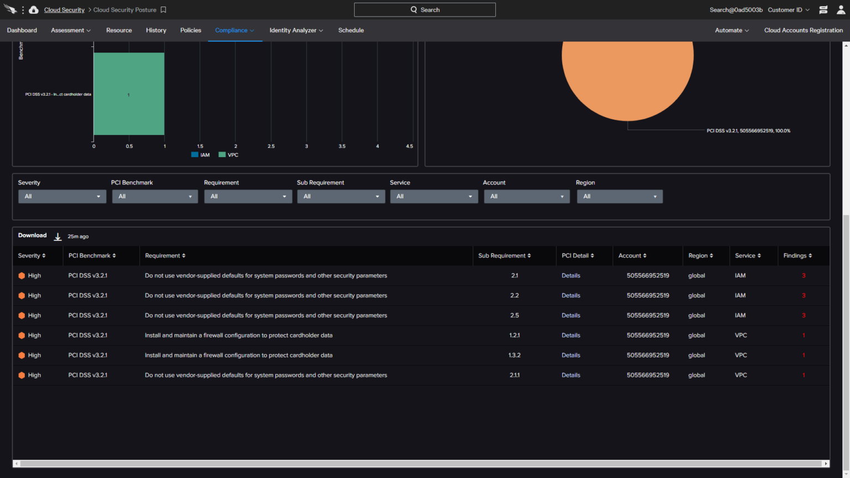850x478 pixels.
Task: Switch to the Policies tab
Action: click(x=190, y=30)
